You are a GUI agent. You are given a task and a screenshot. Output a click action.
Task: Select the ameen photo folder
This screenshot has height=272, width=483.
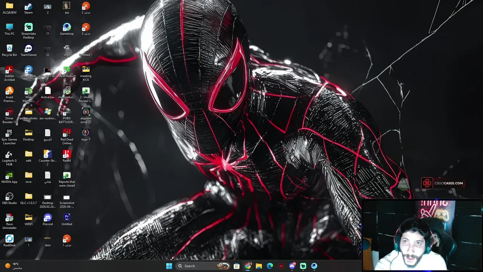tap(28, 114)
